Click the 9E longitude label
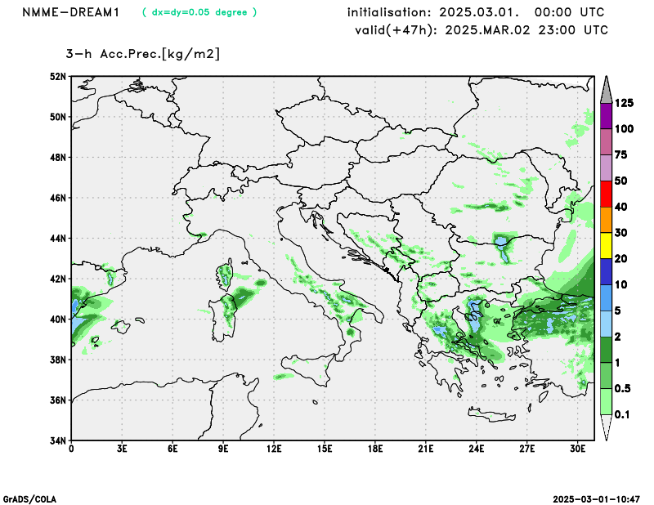 [223, 449]
